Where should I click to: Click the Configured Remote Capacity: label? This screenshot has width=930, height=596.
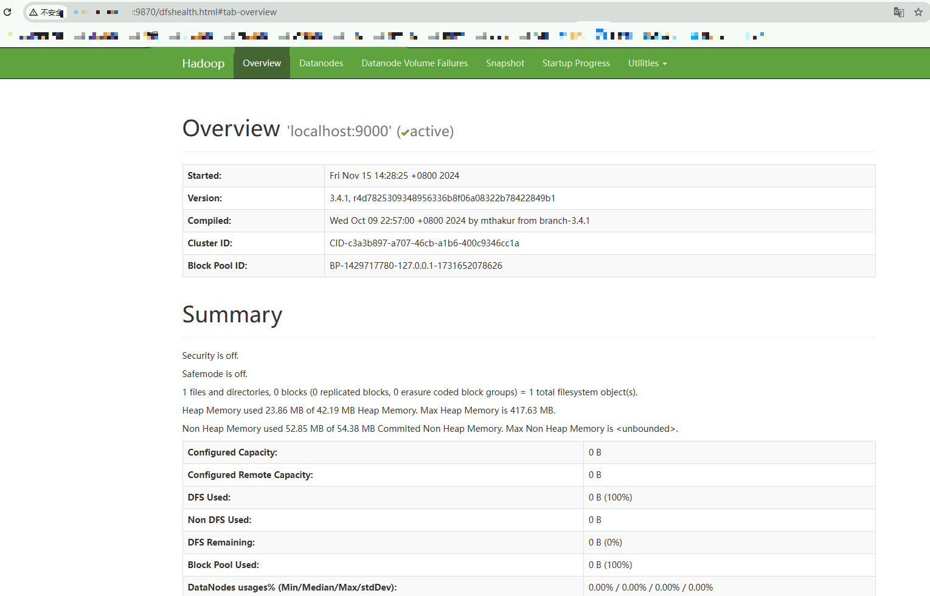coord(250,475)
